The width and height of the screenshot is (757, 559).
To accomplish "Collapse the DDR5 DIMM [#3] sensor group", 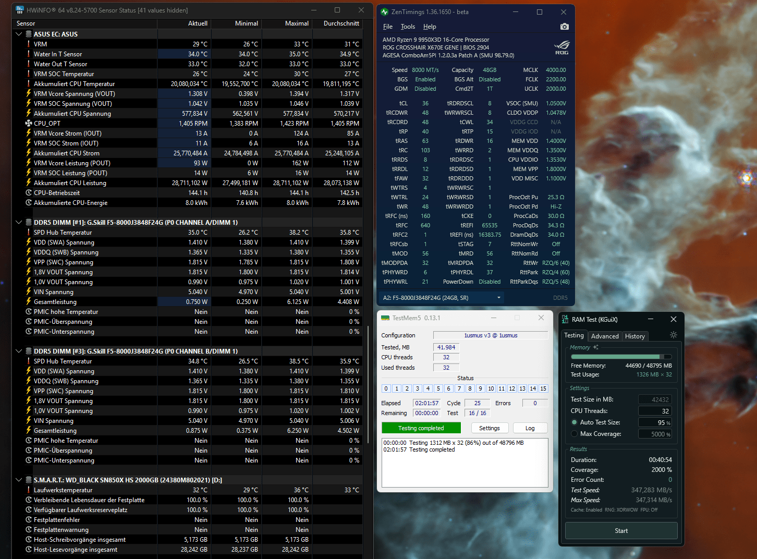I will 19,351.
